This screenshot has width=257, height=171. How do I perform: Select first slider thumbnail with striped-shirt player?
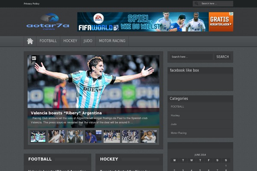(38, 136)
